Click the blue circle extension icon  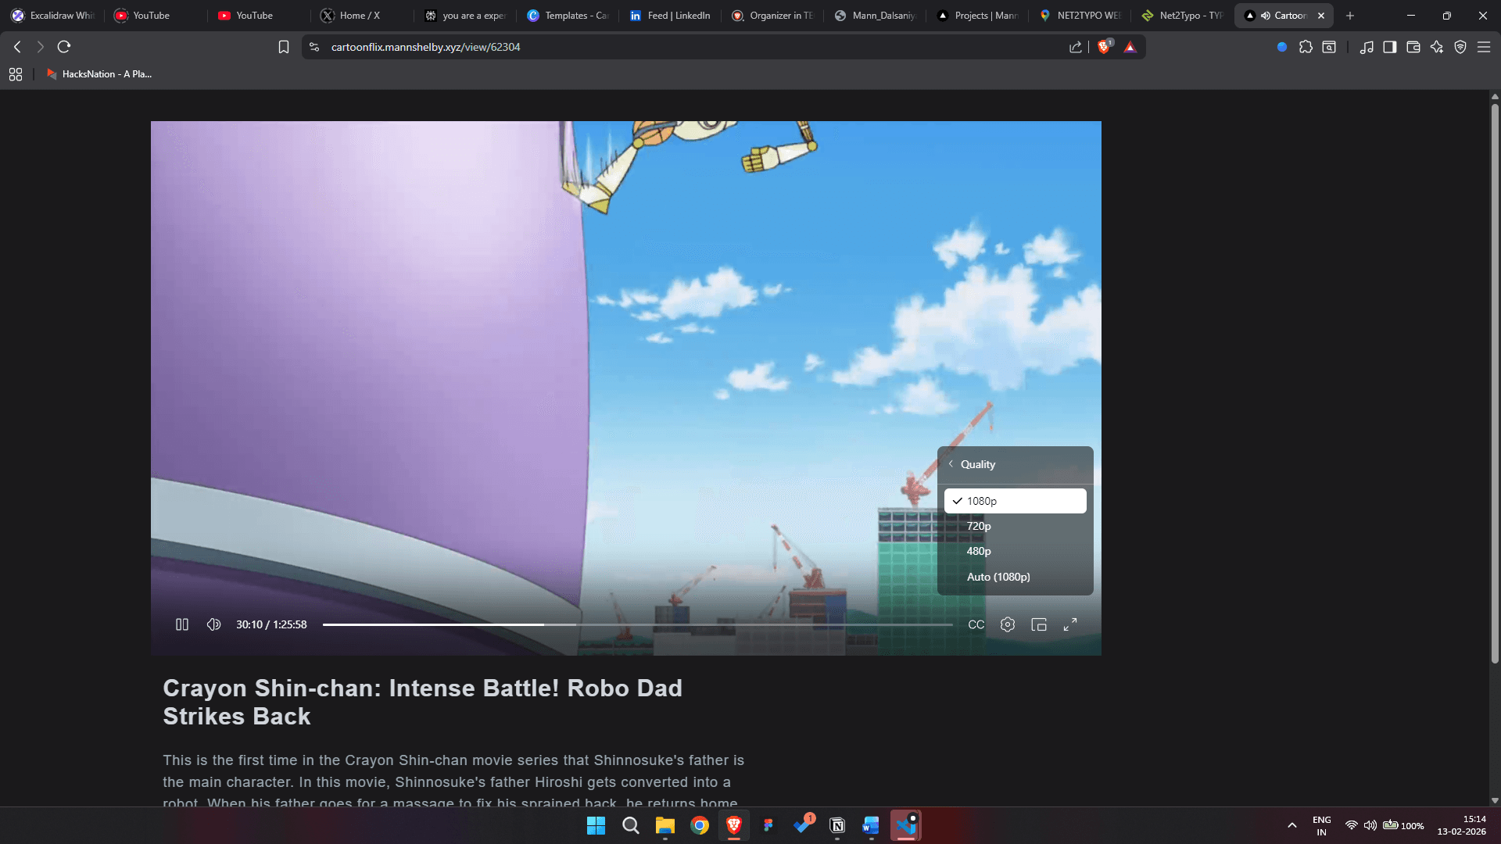[1282, 47]
